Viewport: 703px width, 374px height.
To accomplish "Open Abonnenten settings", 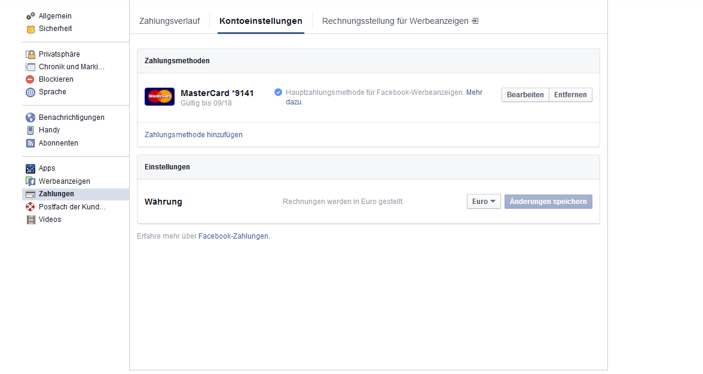I will point(59,143).
